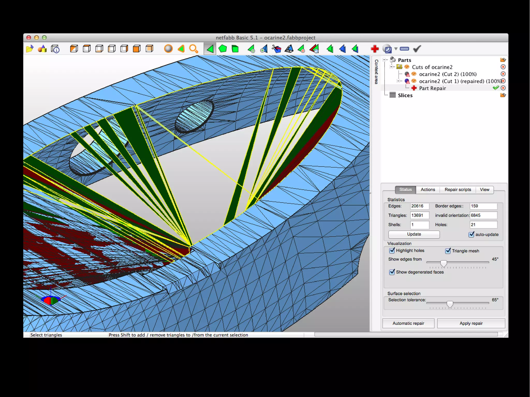Disable the auto-update checkbox
The width and height of the screenshot is (530, 397).
pyautogui.click(x=471, y=234)
